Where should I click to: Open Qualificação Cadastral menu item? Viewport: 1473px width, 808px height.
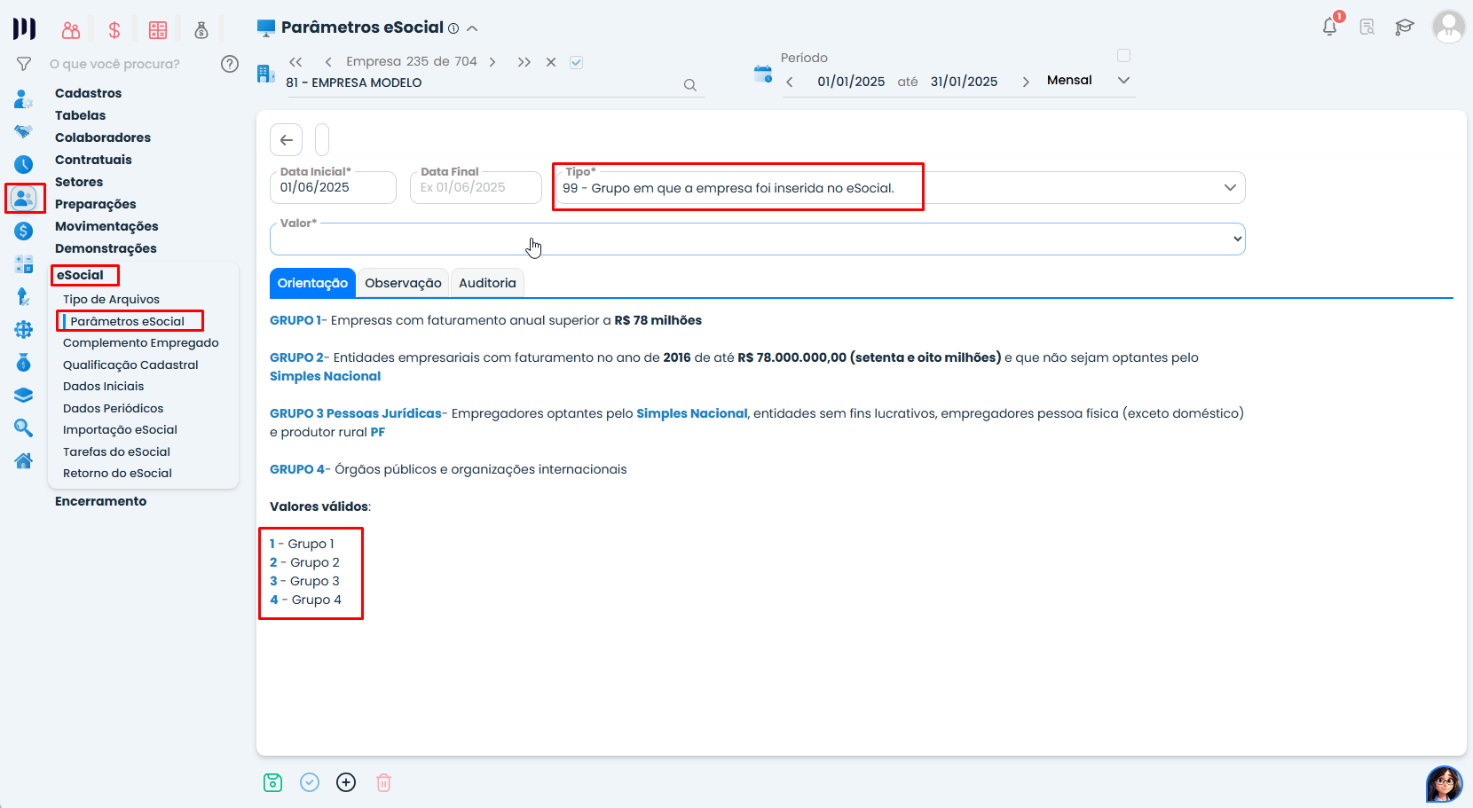130,365
